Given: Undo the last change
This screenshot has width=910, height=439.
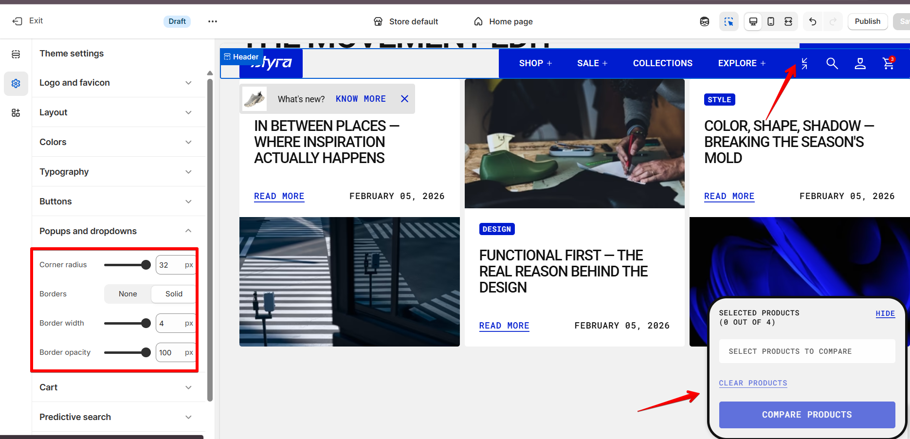Looking at the screenshot, I should click(x=813, y=21).
